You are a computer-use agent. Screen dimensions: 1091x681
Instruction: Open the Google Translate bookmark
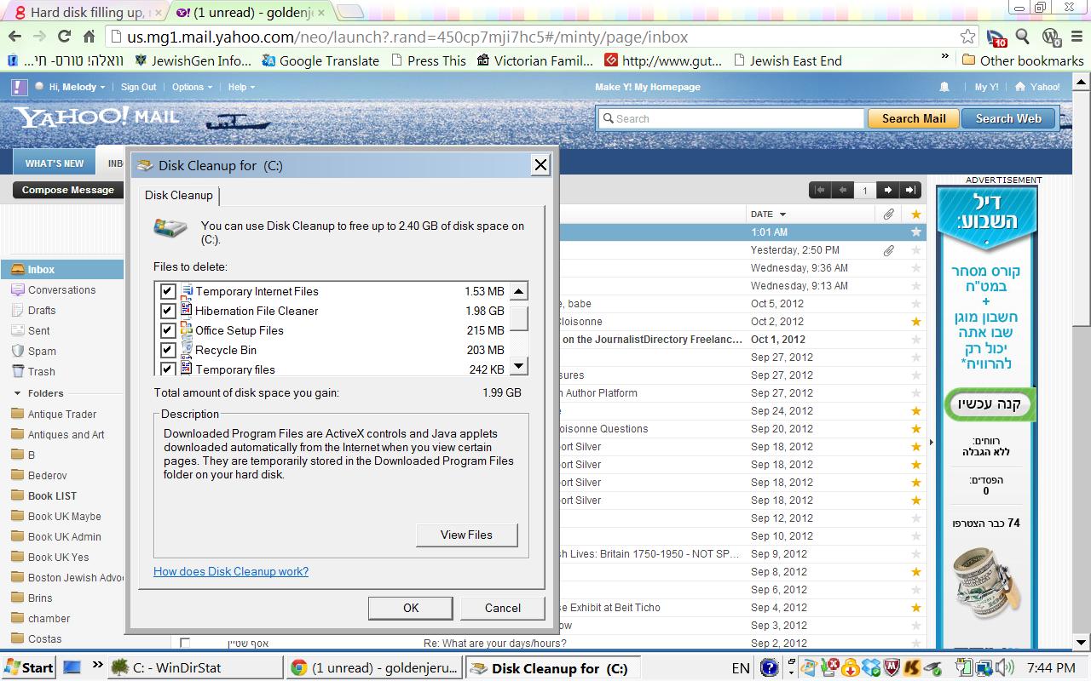(x=320, y=60)
